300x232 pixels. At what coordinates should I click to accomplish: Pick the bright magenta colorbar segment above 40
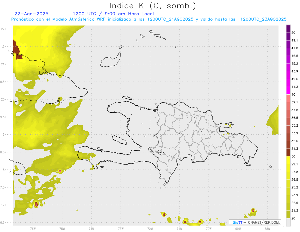[x=288, y=90]
